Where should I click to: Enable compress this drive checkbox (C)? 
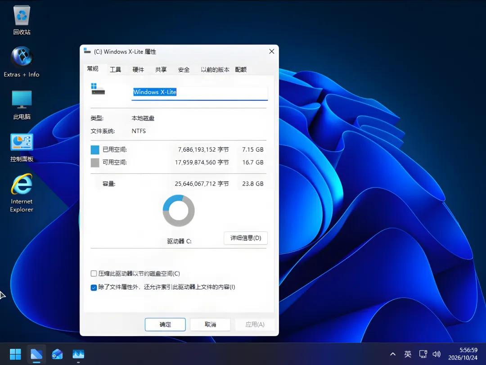(94, 274)
